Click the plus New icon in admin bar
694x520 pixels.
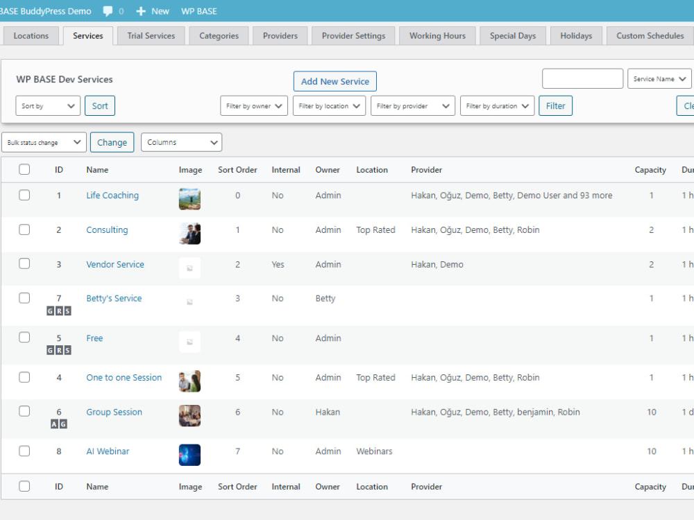coord(141,11)
